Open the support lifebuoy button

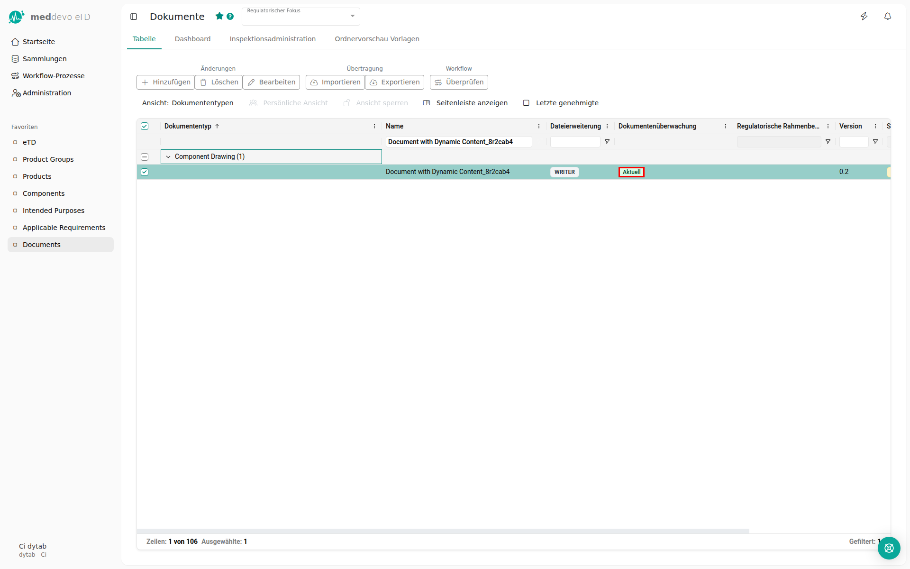tap(889, 548)
